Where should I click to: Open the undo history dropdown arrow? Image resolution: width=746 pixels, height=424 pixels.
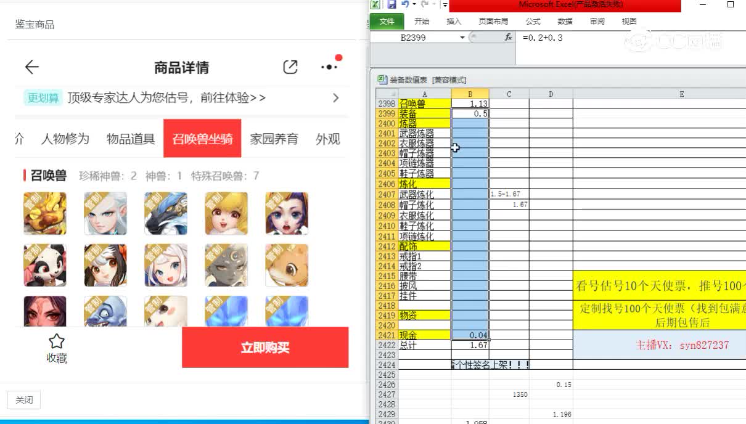(415, 5)
